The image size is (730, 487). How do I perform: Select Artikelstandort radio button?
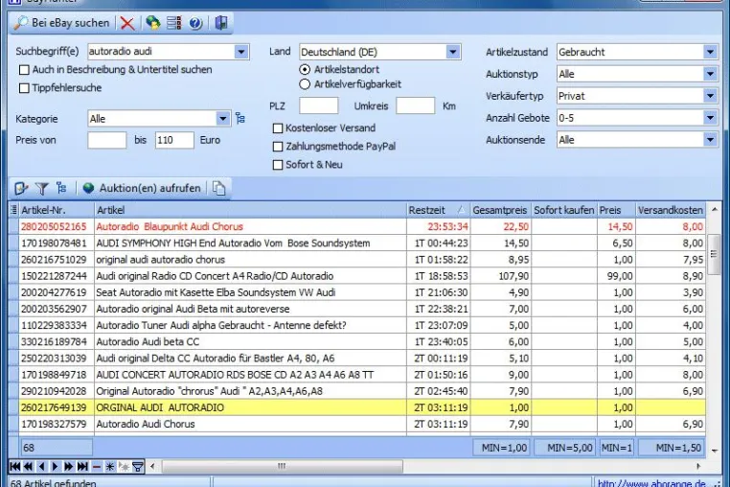(x=305, y=69)
